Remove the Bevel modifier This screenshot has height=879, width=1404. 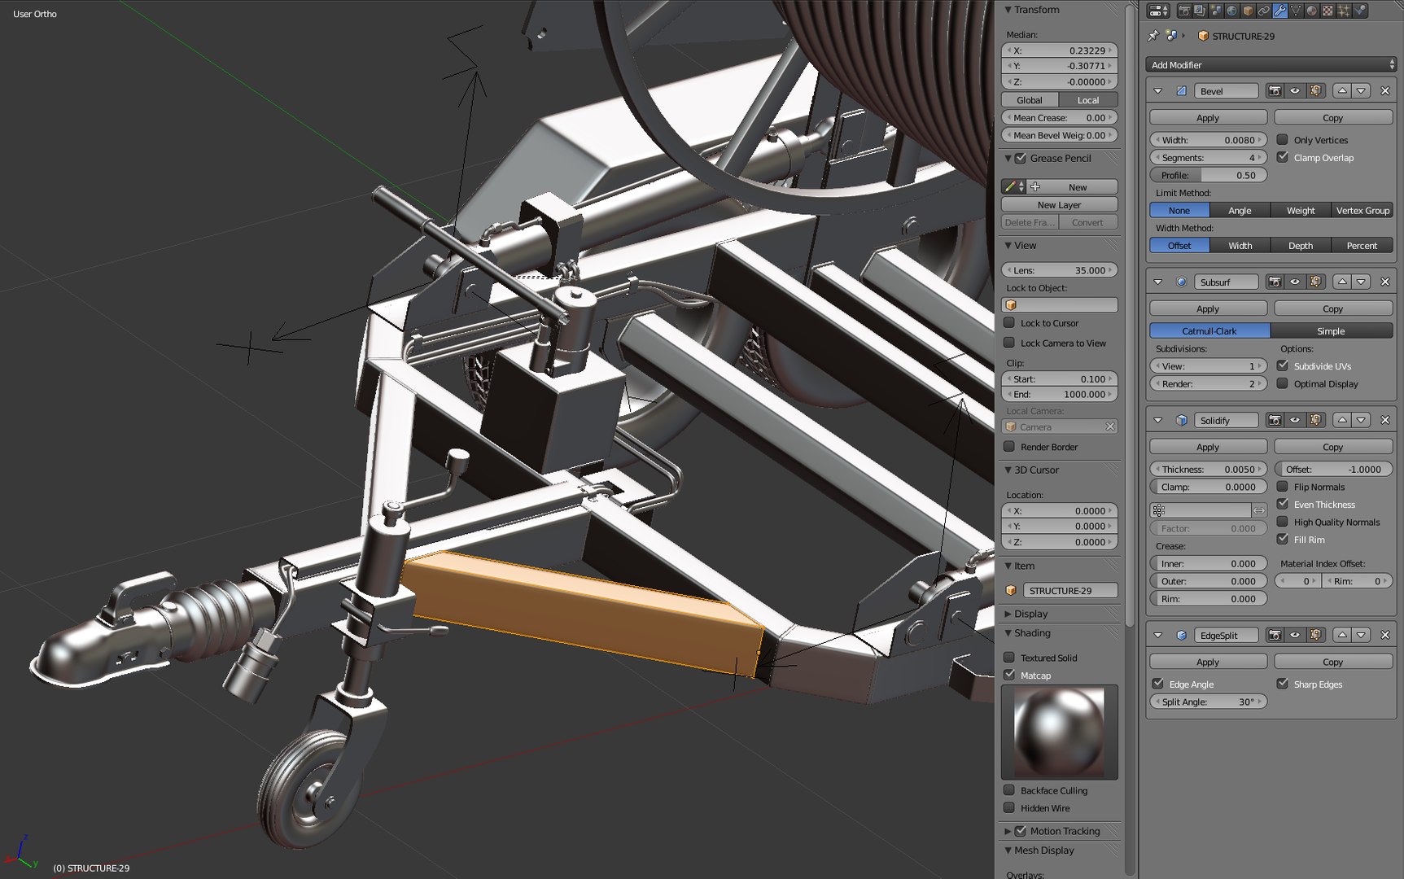(1385, 91)
